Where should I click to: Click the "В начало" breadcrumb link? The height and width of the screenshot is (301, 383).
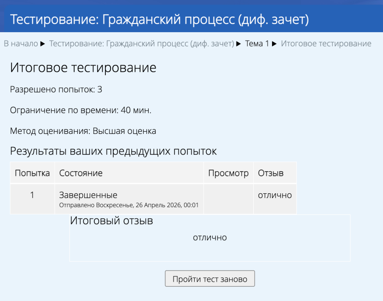21,44
